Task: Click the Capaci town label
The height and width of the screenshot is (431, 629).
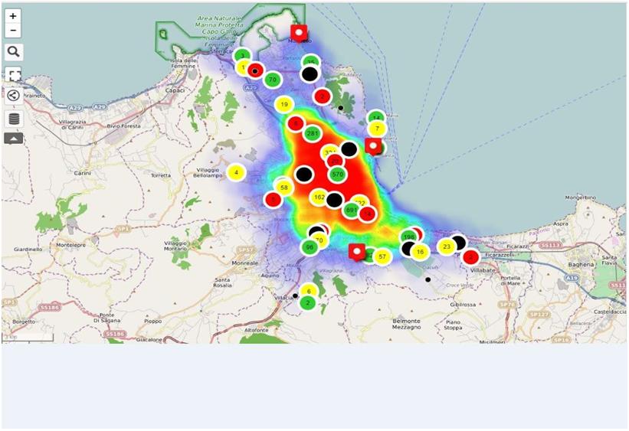Action: click(175, 90)
